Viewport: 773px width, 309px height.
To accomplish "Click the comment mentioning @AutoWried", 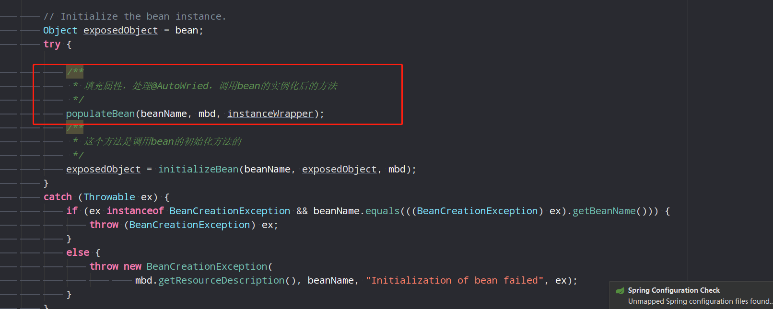I will point(205,86).
